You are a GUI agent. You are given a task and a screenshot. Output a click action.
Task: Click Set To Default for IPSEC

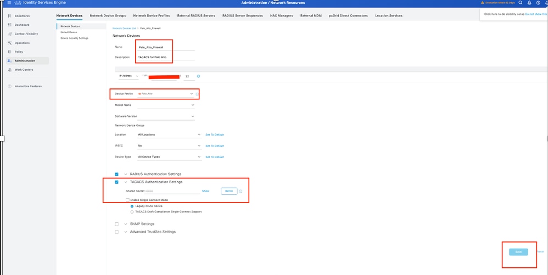(x=215, y=145)
